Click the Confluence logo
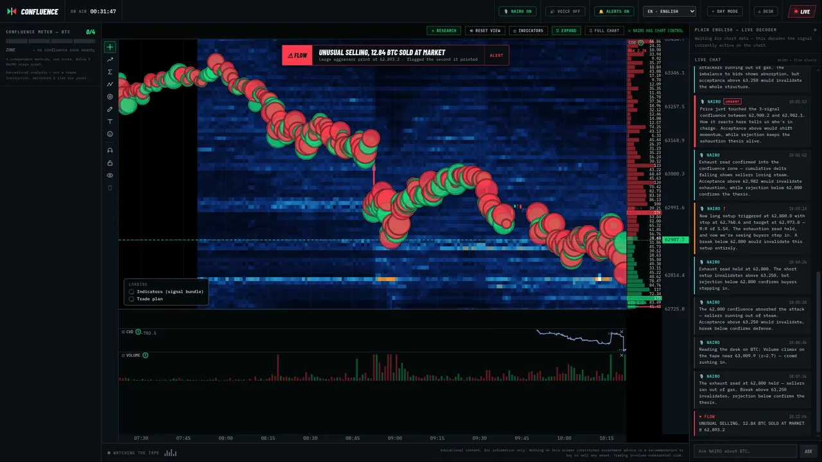822x462 pixels. [x=33, y=12]
